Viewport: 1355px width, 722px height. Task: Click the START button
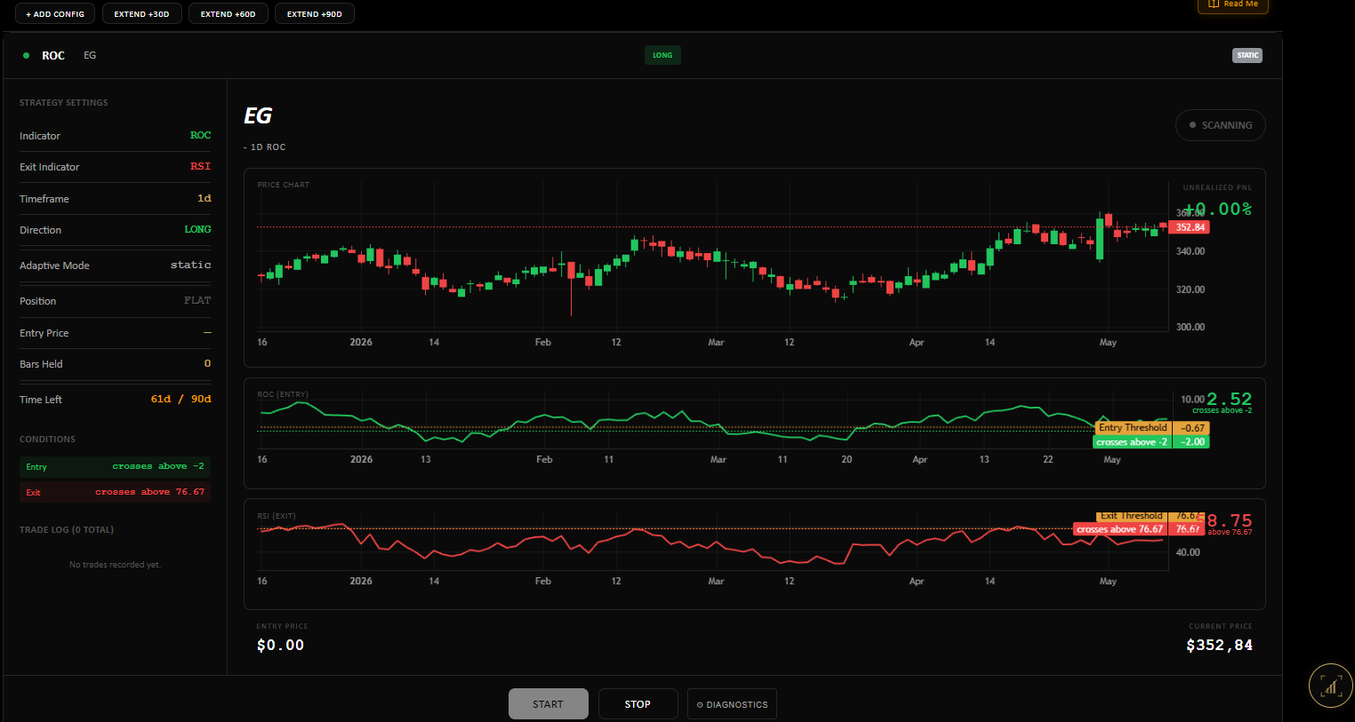pos(548,704)
